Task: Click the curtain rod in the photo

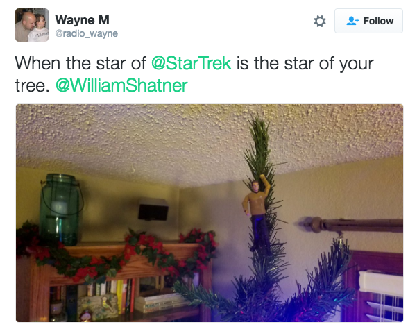Action: click(351, 226)
